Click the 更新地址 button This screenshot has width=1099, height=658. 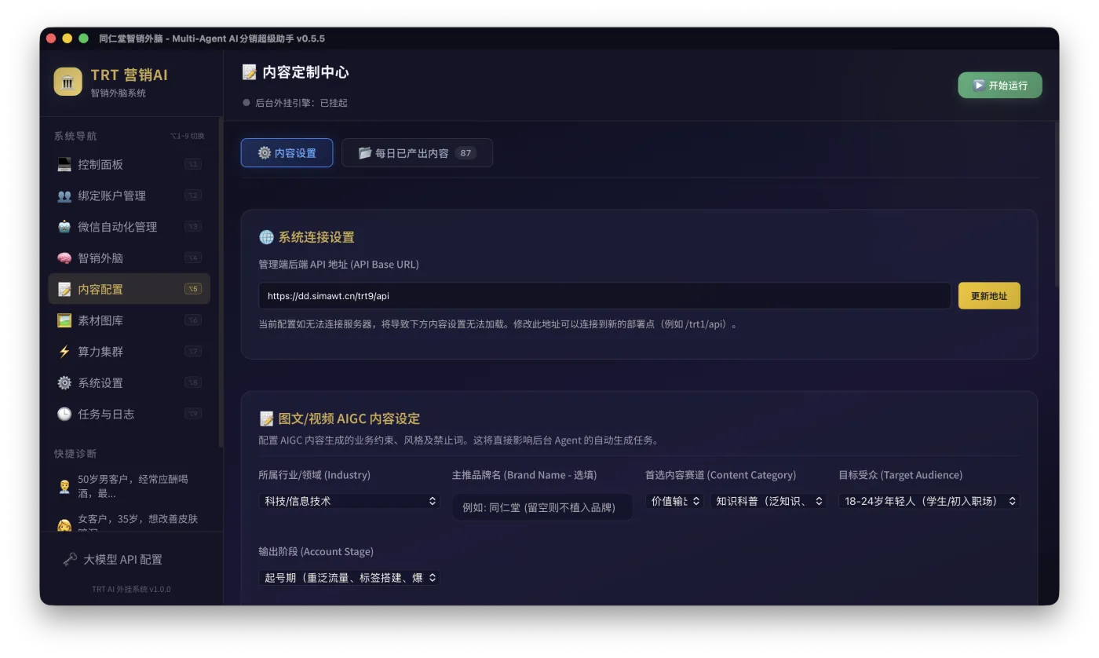click(x=989, y=296)
